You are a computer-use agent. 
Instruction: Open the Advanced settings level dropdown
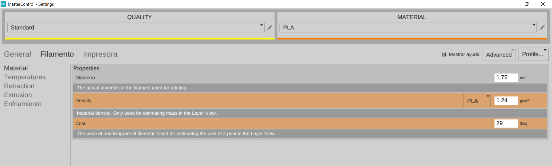pos(499,54)
